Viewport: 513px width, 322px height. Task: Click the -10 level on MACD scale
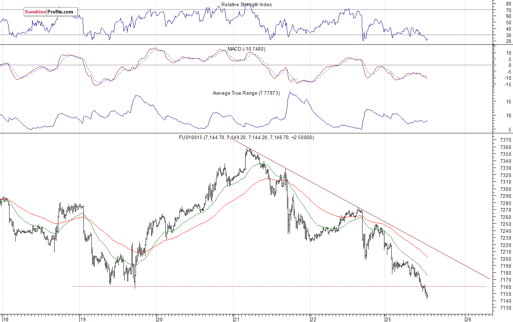point(508,78)
